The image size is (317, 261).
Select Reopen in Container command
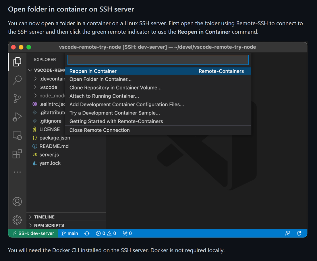pos(158,71)
